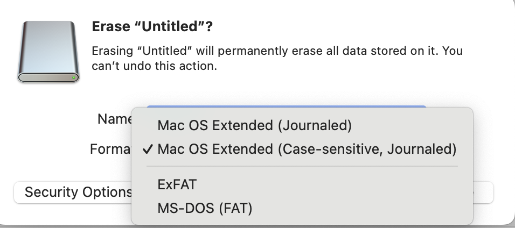Click the Name field label
Image resolution: width=515 pixels, height=228 pixels.
114,119
